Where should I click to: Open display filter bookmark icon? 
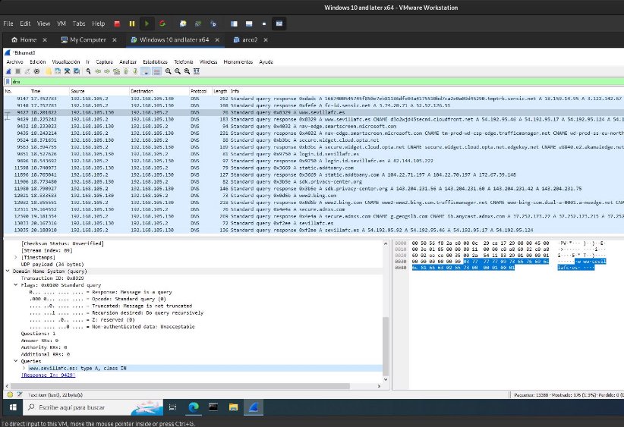click(x=8, y=81)
